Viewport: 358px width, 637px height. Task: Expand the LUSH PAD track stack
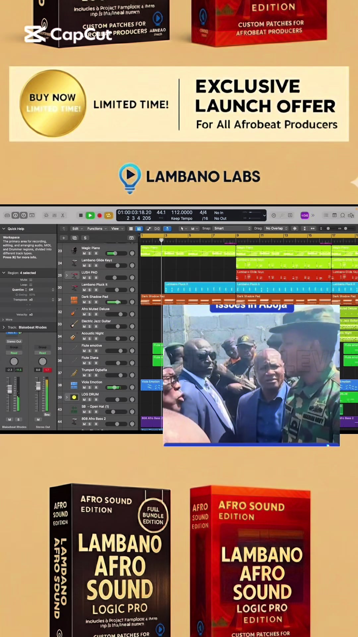point(67,275)
